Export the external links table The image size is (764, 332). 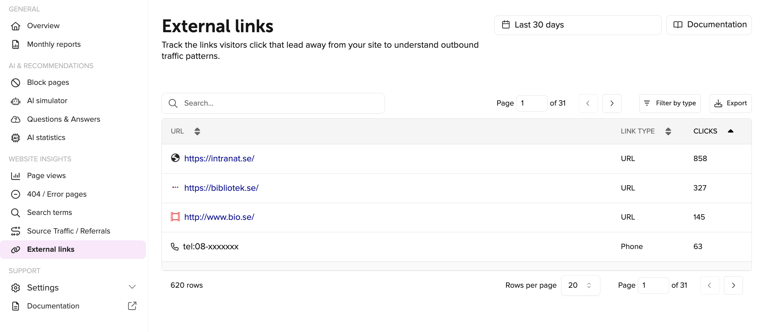click(x=731, y=103)
